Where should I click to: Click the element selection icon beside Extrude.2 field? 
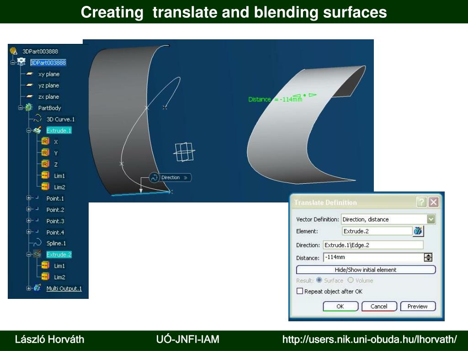[x=418, y=231]
